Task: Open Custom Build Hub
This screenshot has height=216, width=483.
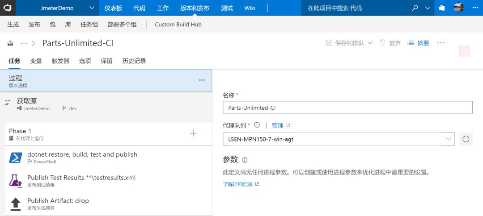Action: (178, 25)
